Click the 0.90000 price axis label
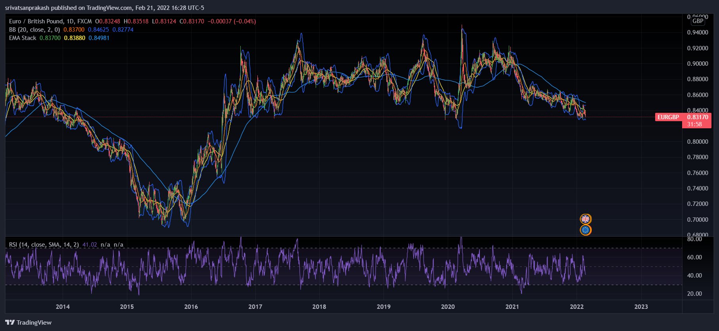This screenshot has width=719, height=331. point(698,64)
